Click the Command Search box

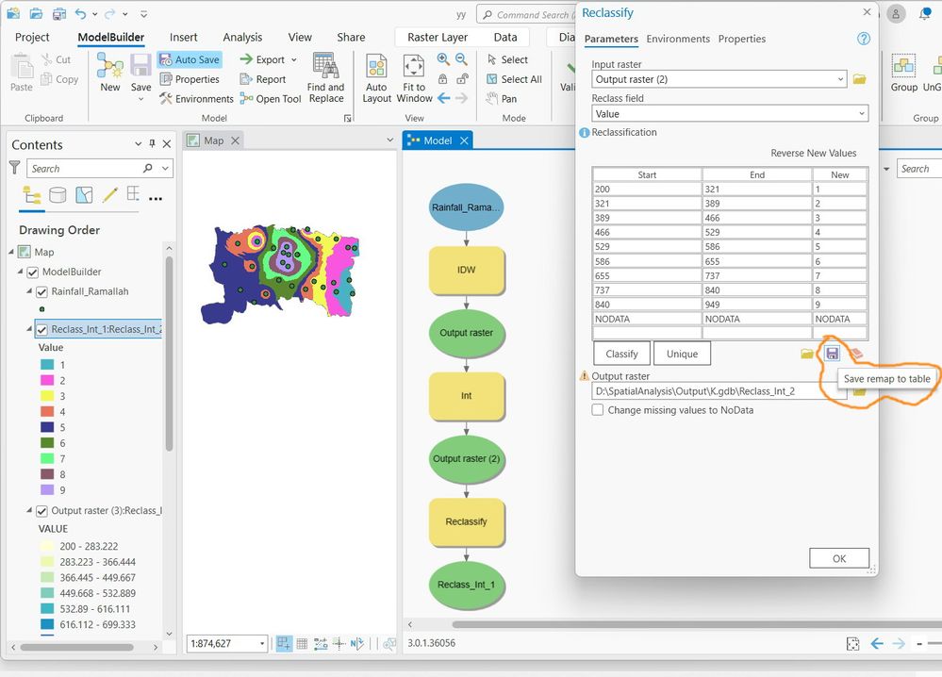click(527, 14)
